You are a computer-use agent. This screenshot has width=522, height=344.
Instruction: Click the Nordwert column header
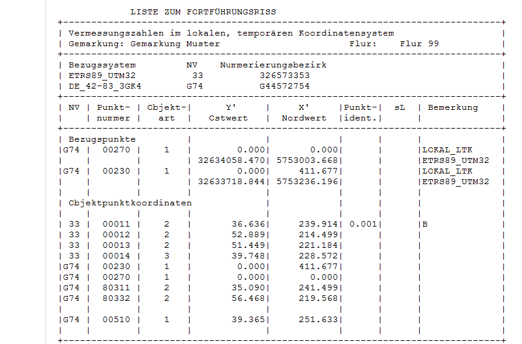(304, 118)
